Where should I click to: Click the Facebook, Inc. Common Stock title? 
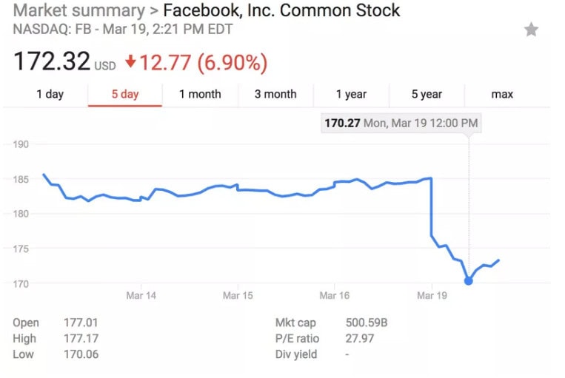coord(281,11)
